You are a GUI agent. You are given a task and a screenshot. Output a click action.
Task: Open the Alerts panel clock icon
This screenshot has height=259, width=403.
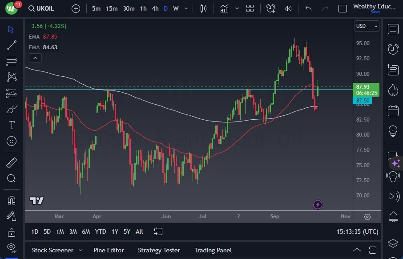(x=393, y=49)
